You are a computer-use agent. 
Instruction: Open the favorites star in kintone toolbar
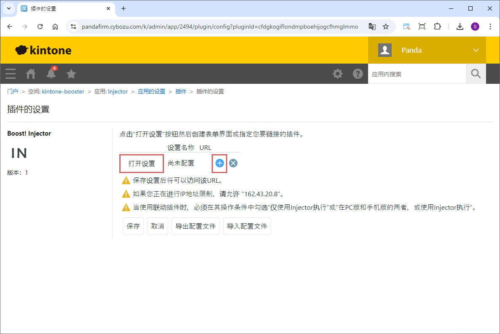[71, 74]
